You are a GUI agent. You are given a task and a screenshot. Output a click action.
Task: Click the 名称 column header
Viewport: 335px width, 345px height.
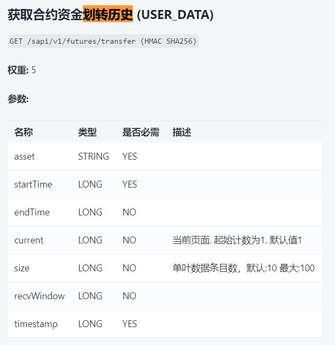point(23,132)
